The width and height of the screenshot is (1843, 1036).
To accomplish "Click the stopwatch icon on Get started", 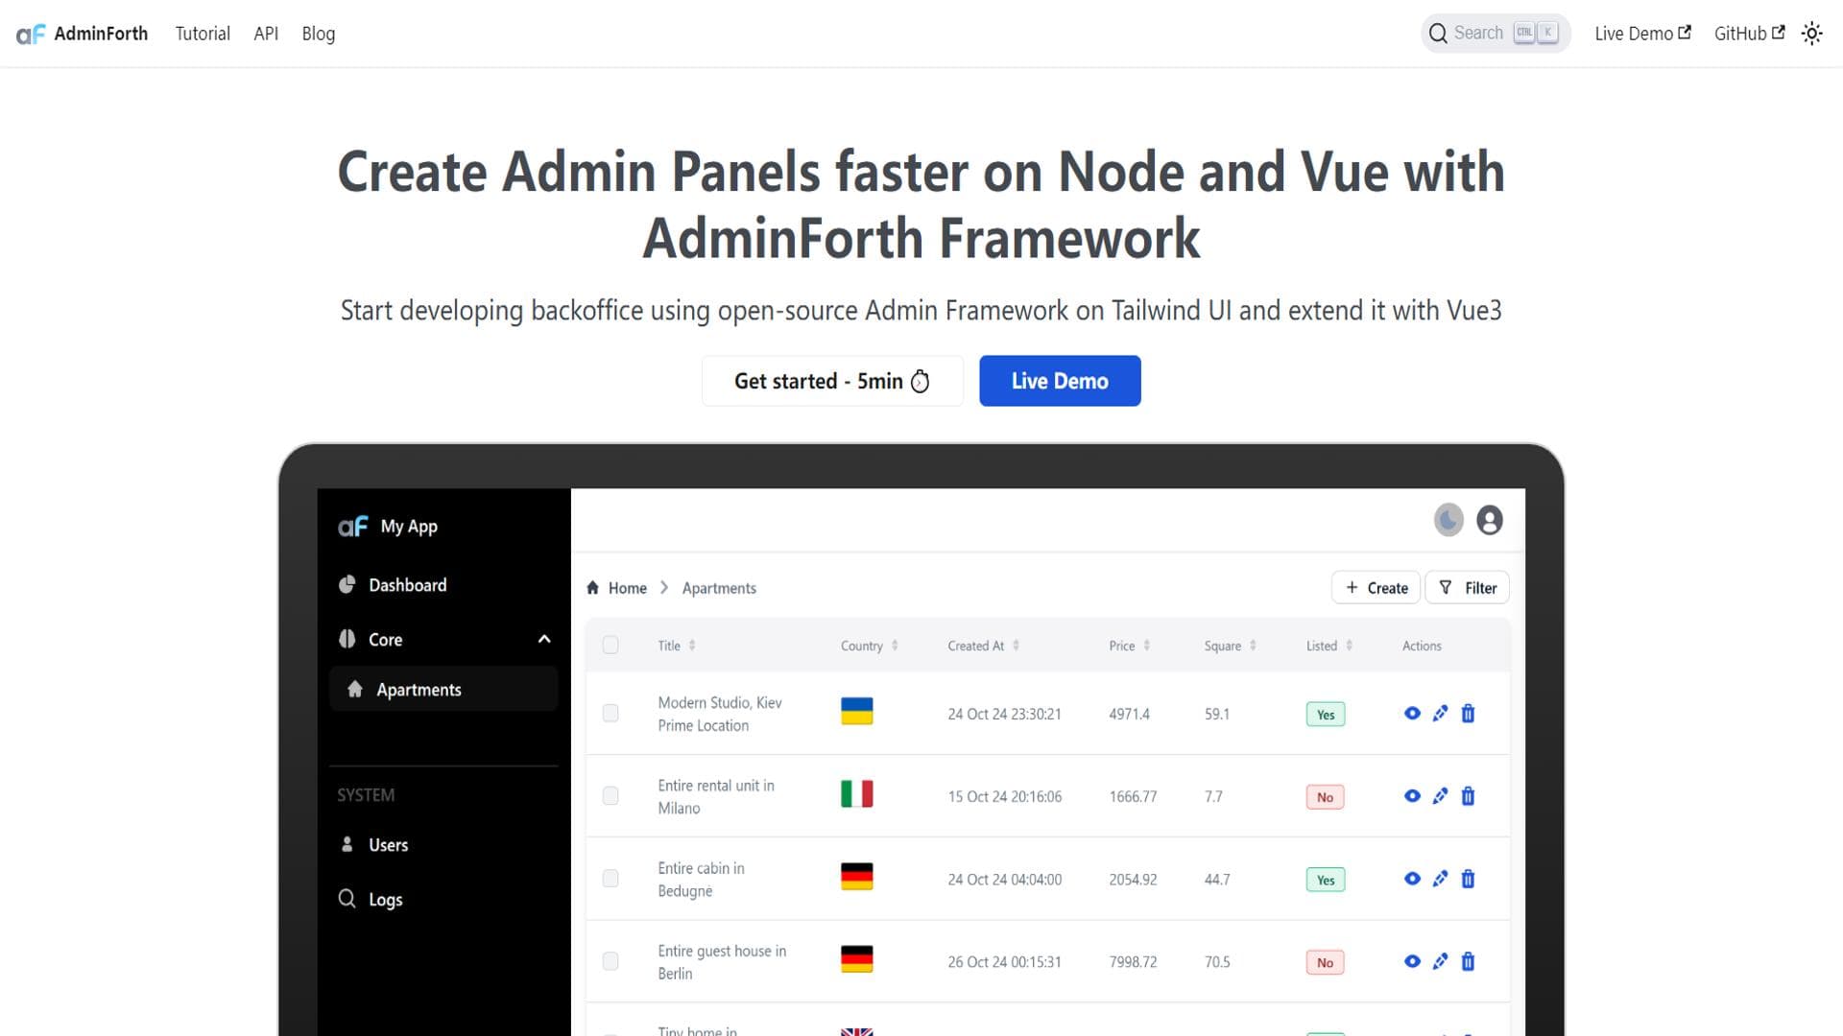I will pyautogui.click(x=920, y=382).
